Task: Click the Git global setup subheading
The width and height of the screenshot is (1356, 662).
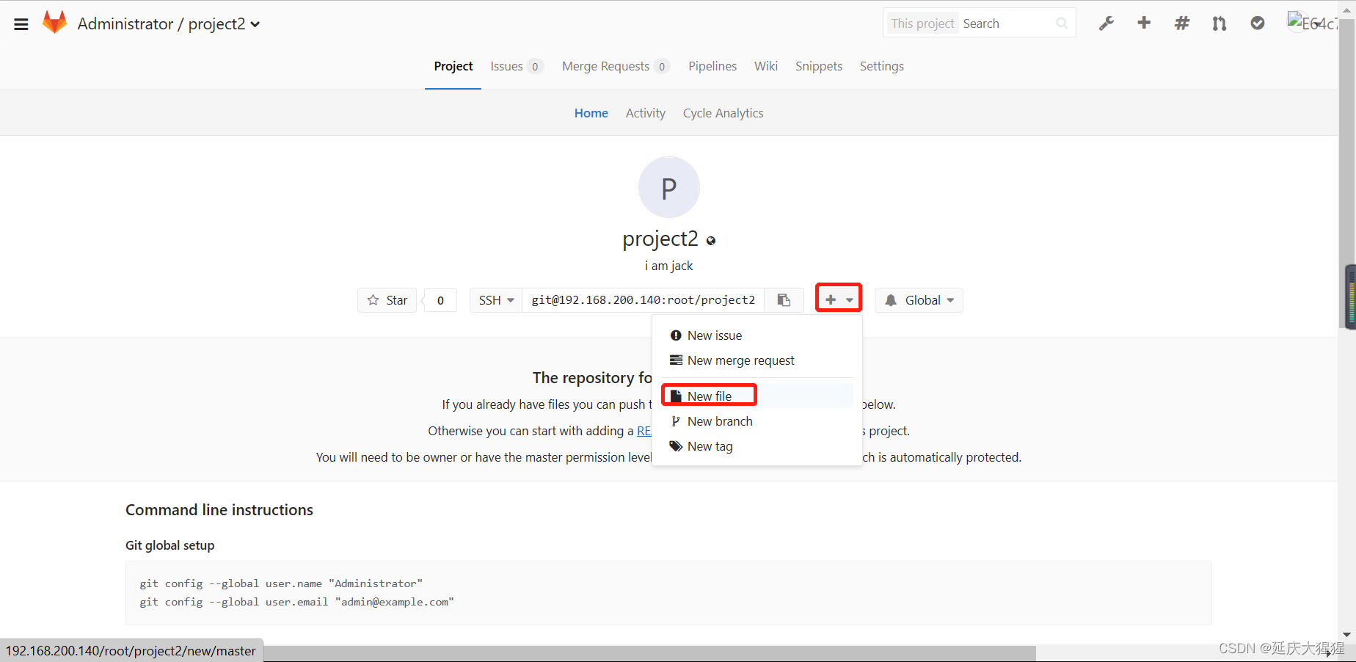Action: (x=169, y=545)
